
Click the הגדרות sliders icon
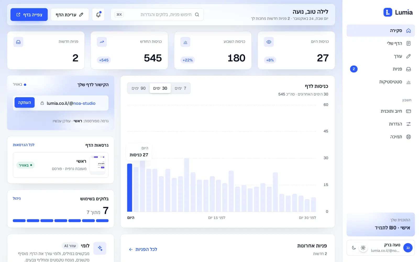[x=408, y=124]
